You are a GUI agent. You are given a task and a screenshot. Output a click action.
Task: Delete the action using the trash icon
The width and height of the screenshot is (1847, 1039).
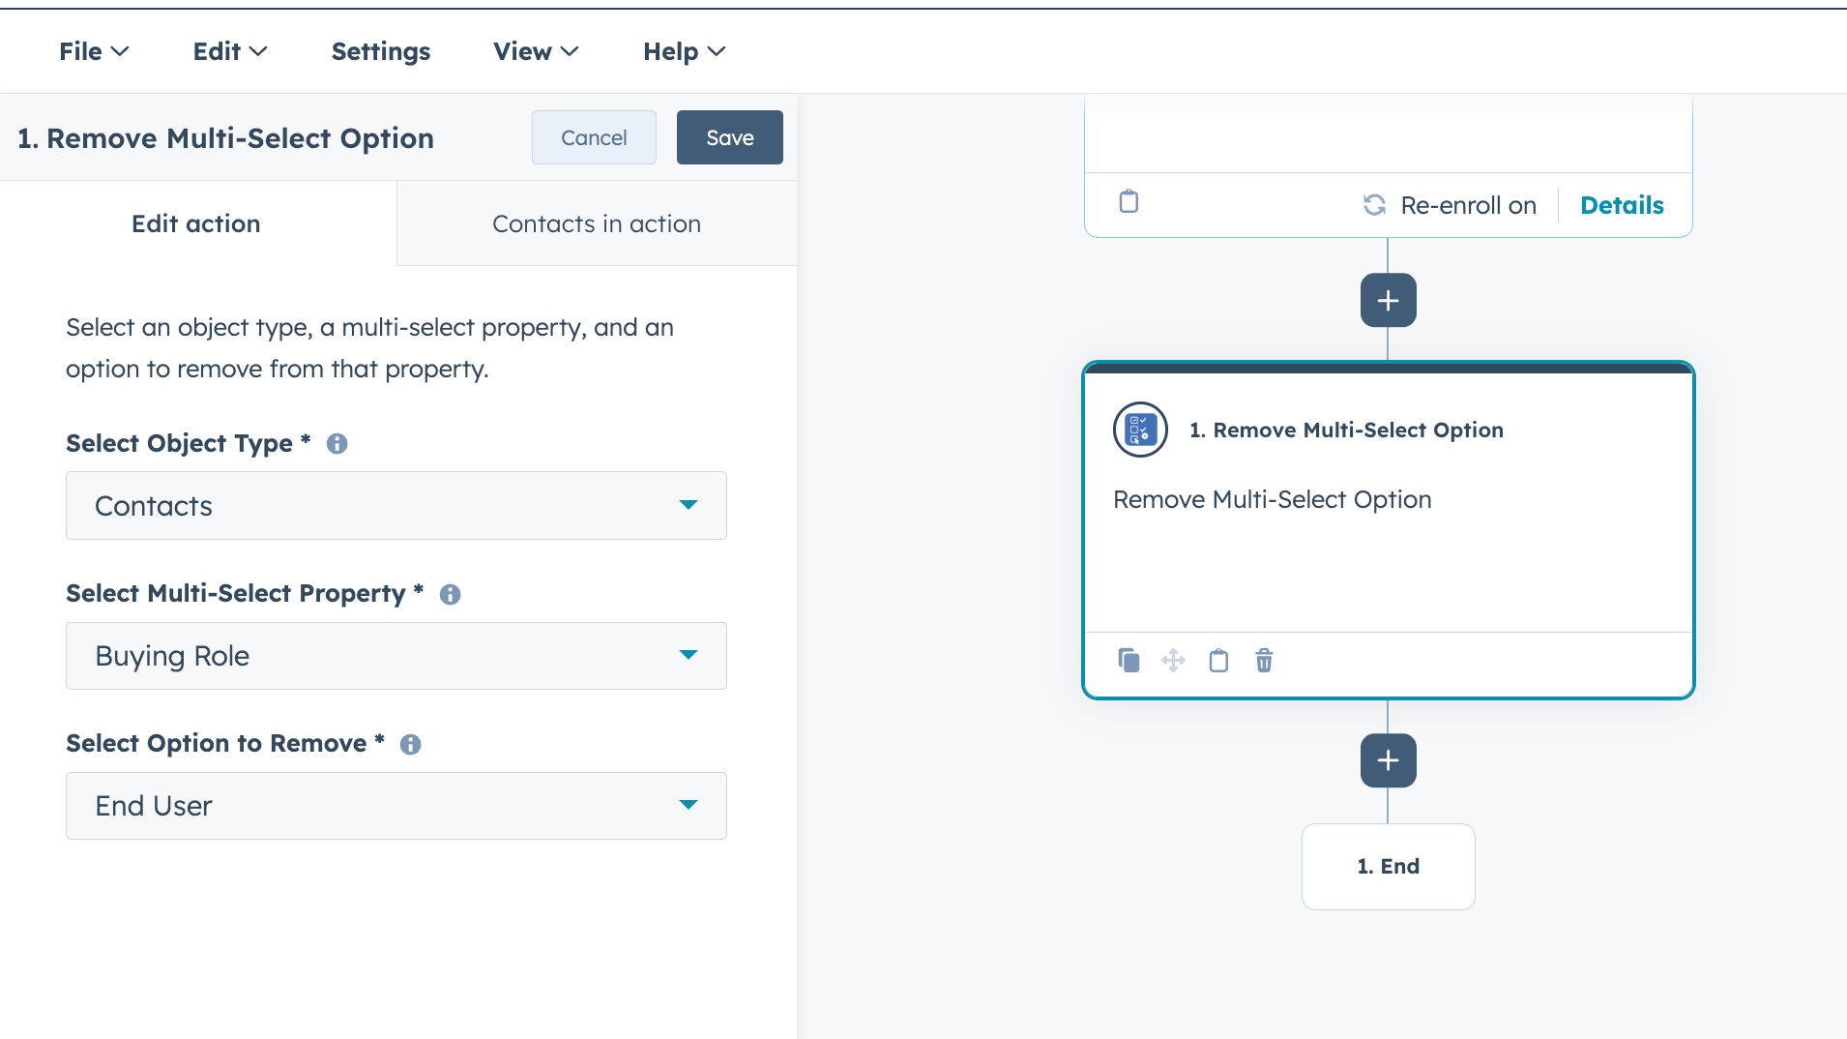click(1263, 660)
